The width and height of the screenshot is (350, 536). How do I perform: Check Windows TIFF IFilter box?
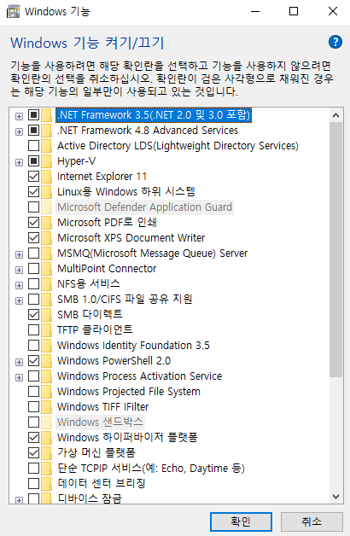(33, 407)
